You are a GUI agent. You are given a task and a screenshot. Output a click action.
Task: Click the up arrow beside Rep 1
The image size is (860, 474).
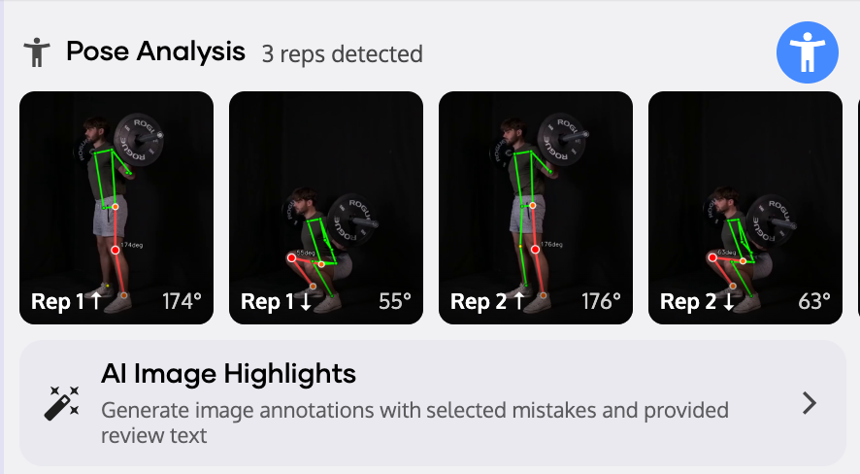point(95,301)
